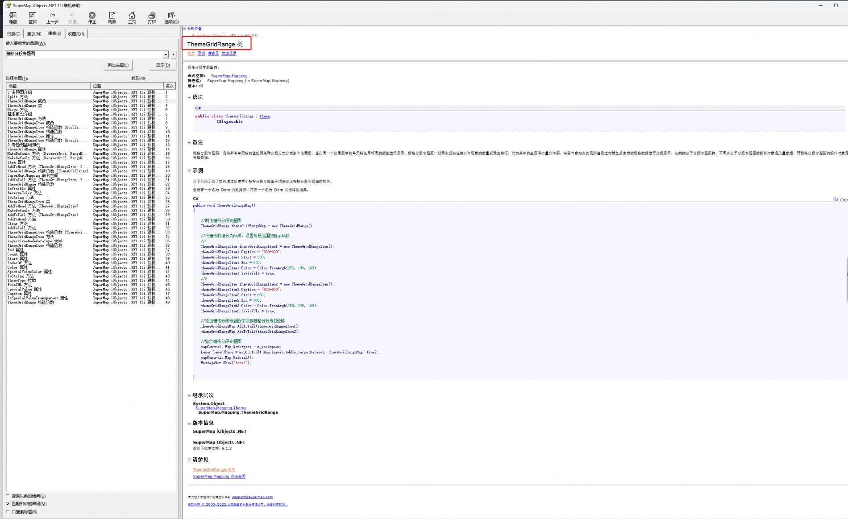Collapse the 语法 section

189,97
